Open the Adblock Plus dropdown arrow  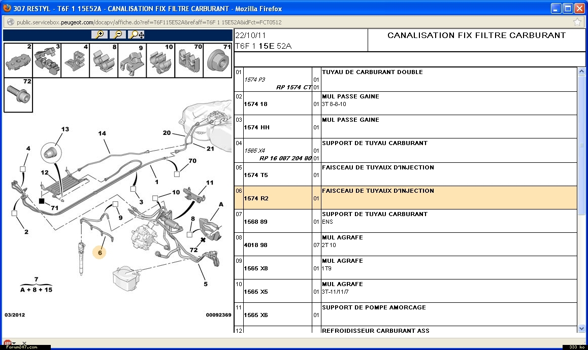(14, 344)
